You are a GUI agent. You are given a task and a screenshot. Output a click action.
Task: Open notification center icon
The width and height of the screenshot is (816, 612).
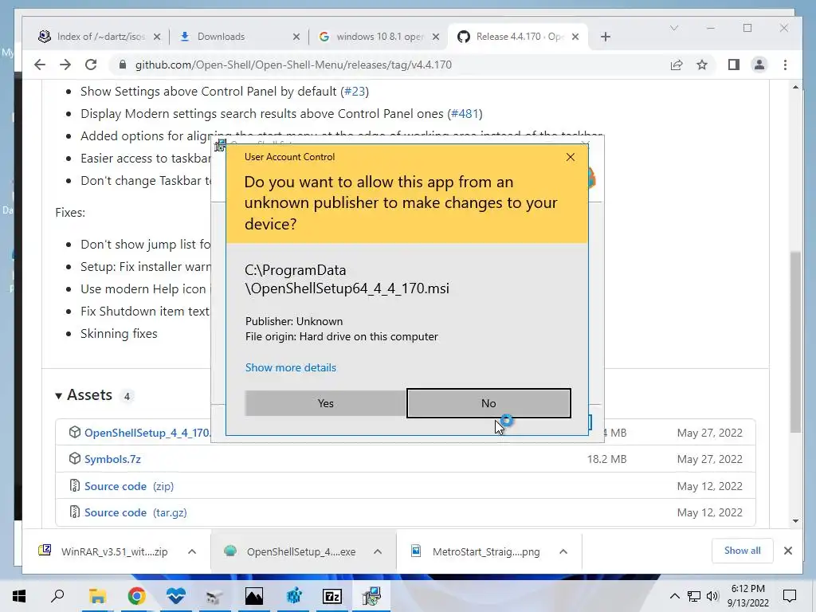[x=790, y=596]
